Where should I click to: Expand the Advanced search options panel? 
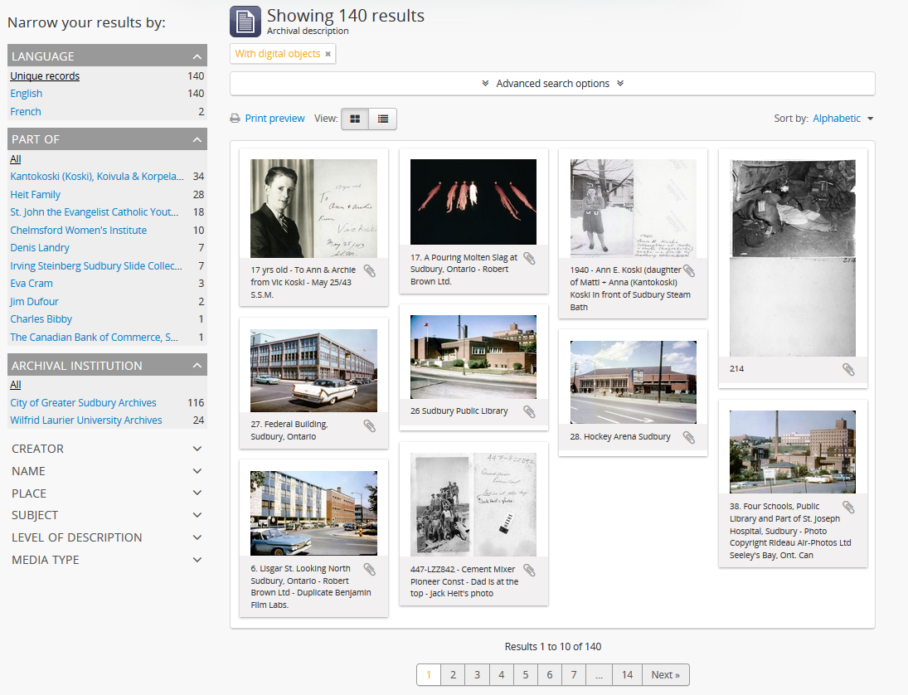pyautogui.click(x=552, y=84)
